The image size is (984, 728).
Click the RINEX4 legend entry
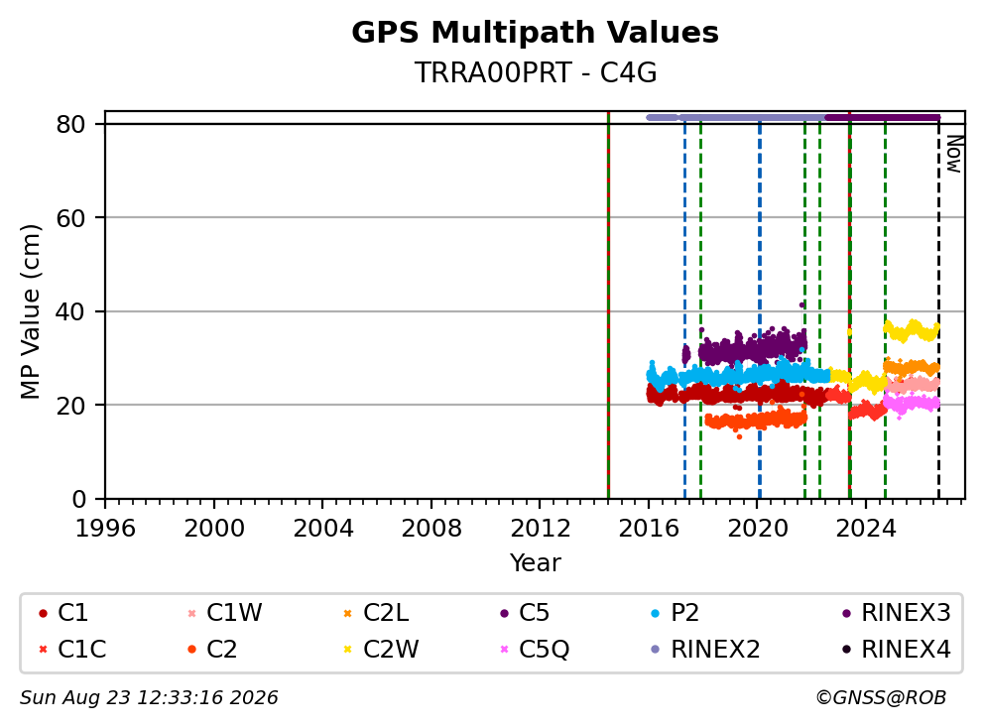point(896,649)
